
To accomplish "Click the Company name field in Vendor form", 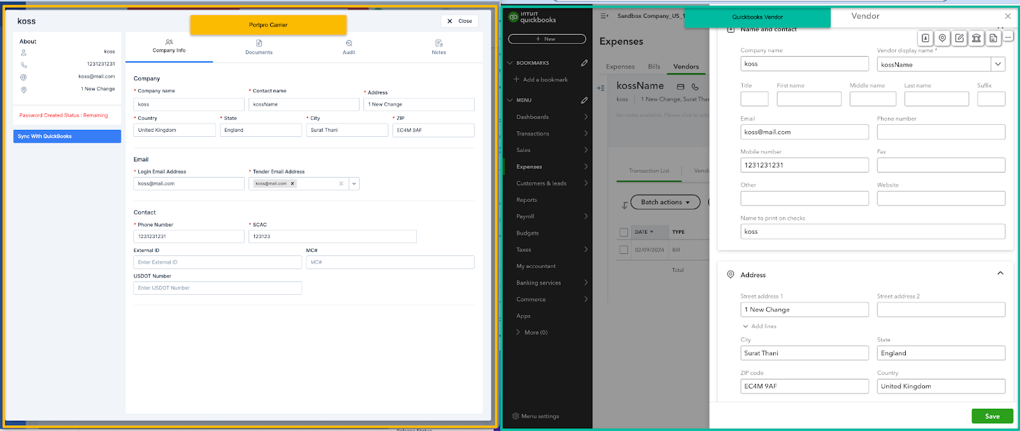I will click(x=805, y=64).
